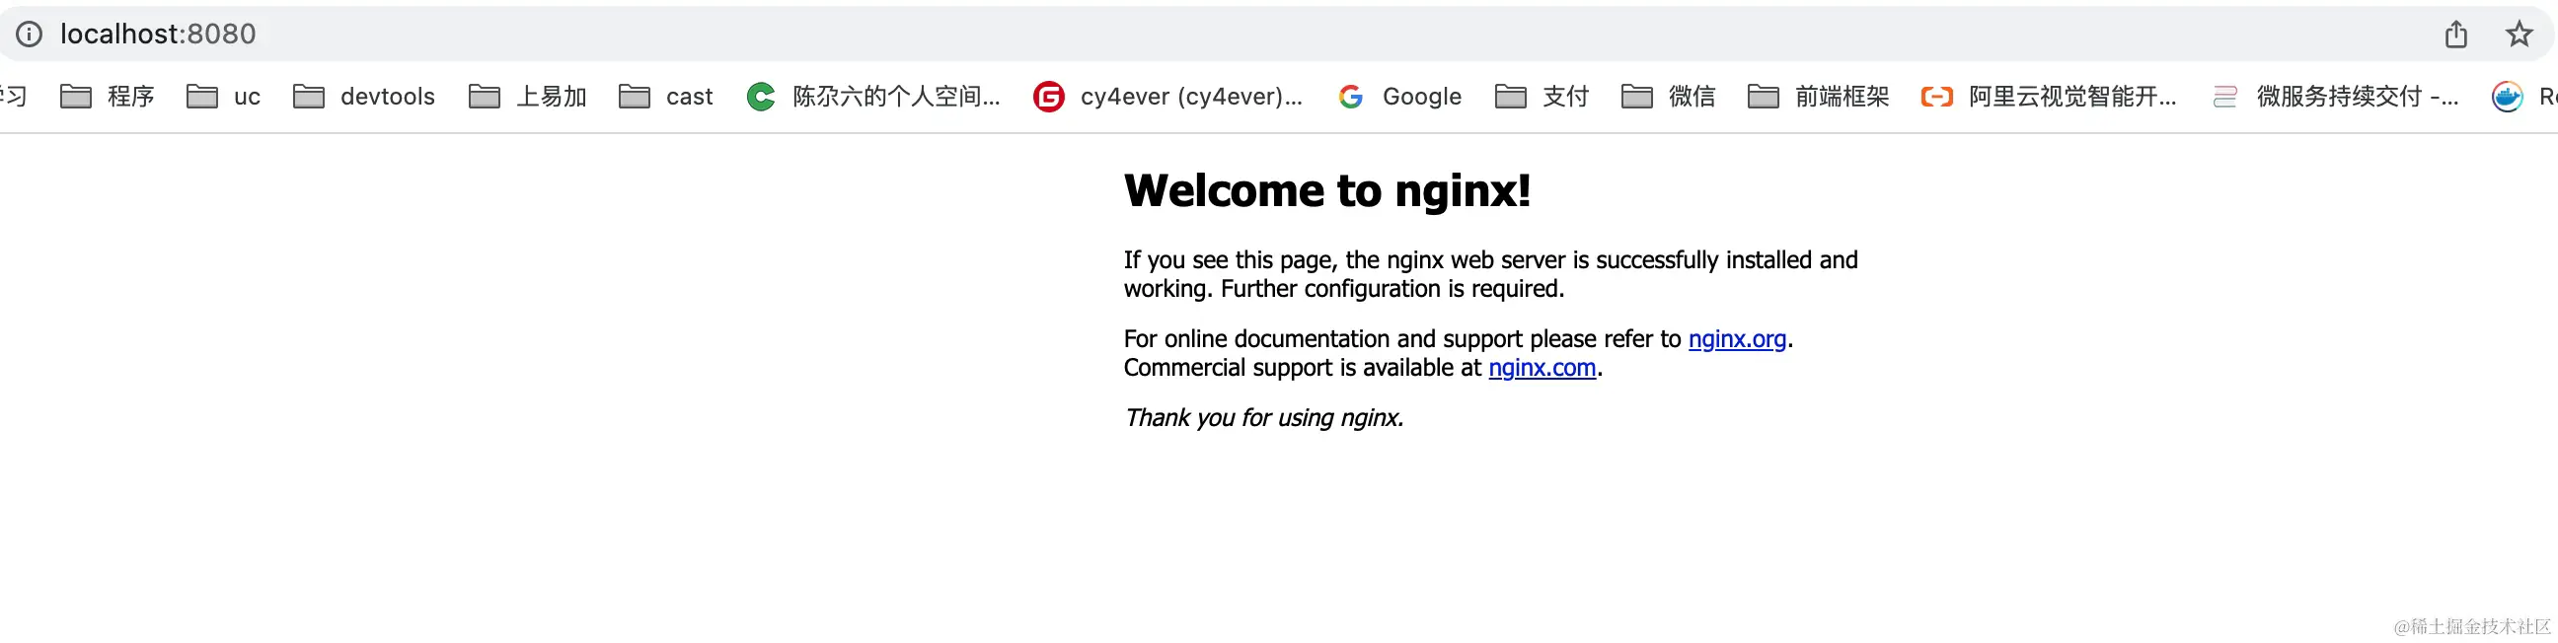Open the 程序 bookmark folder
2558x643 pixels.
coord(108,97)
